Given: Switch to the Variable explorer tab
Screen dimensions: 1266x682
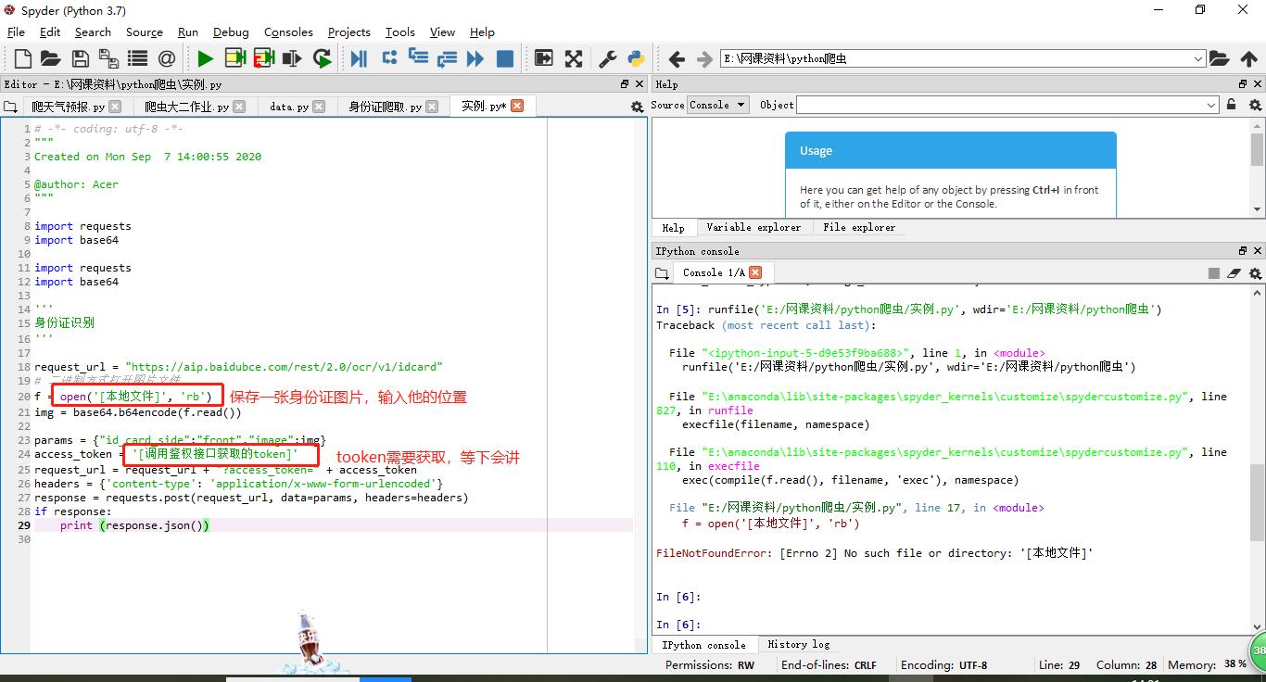Looking at the screenshot, I should tap(753, 227).
